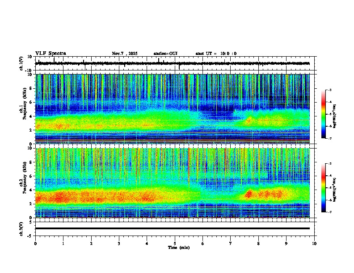354x273 pixels.
Task: Click tick label "6" on the Time axis
Action: tap(203, 244)
